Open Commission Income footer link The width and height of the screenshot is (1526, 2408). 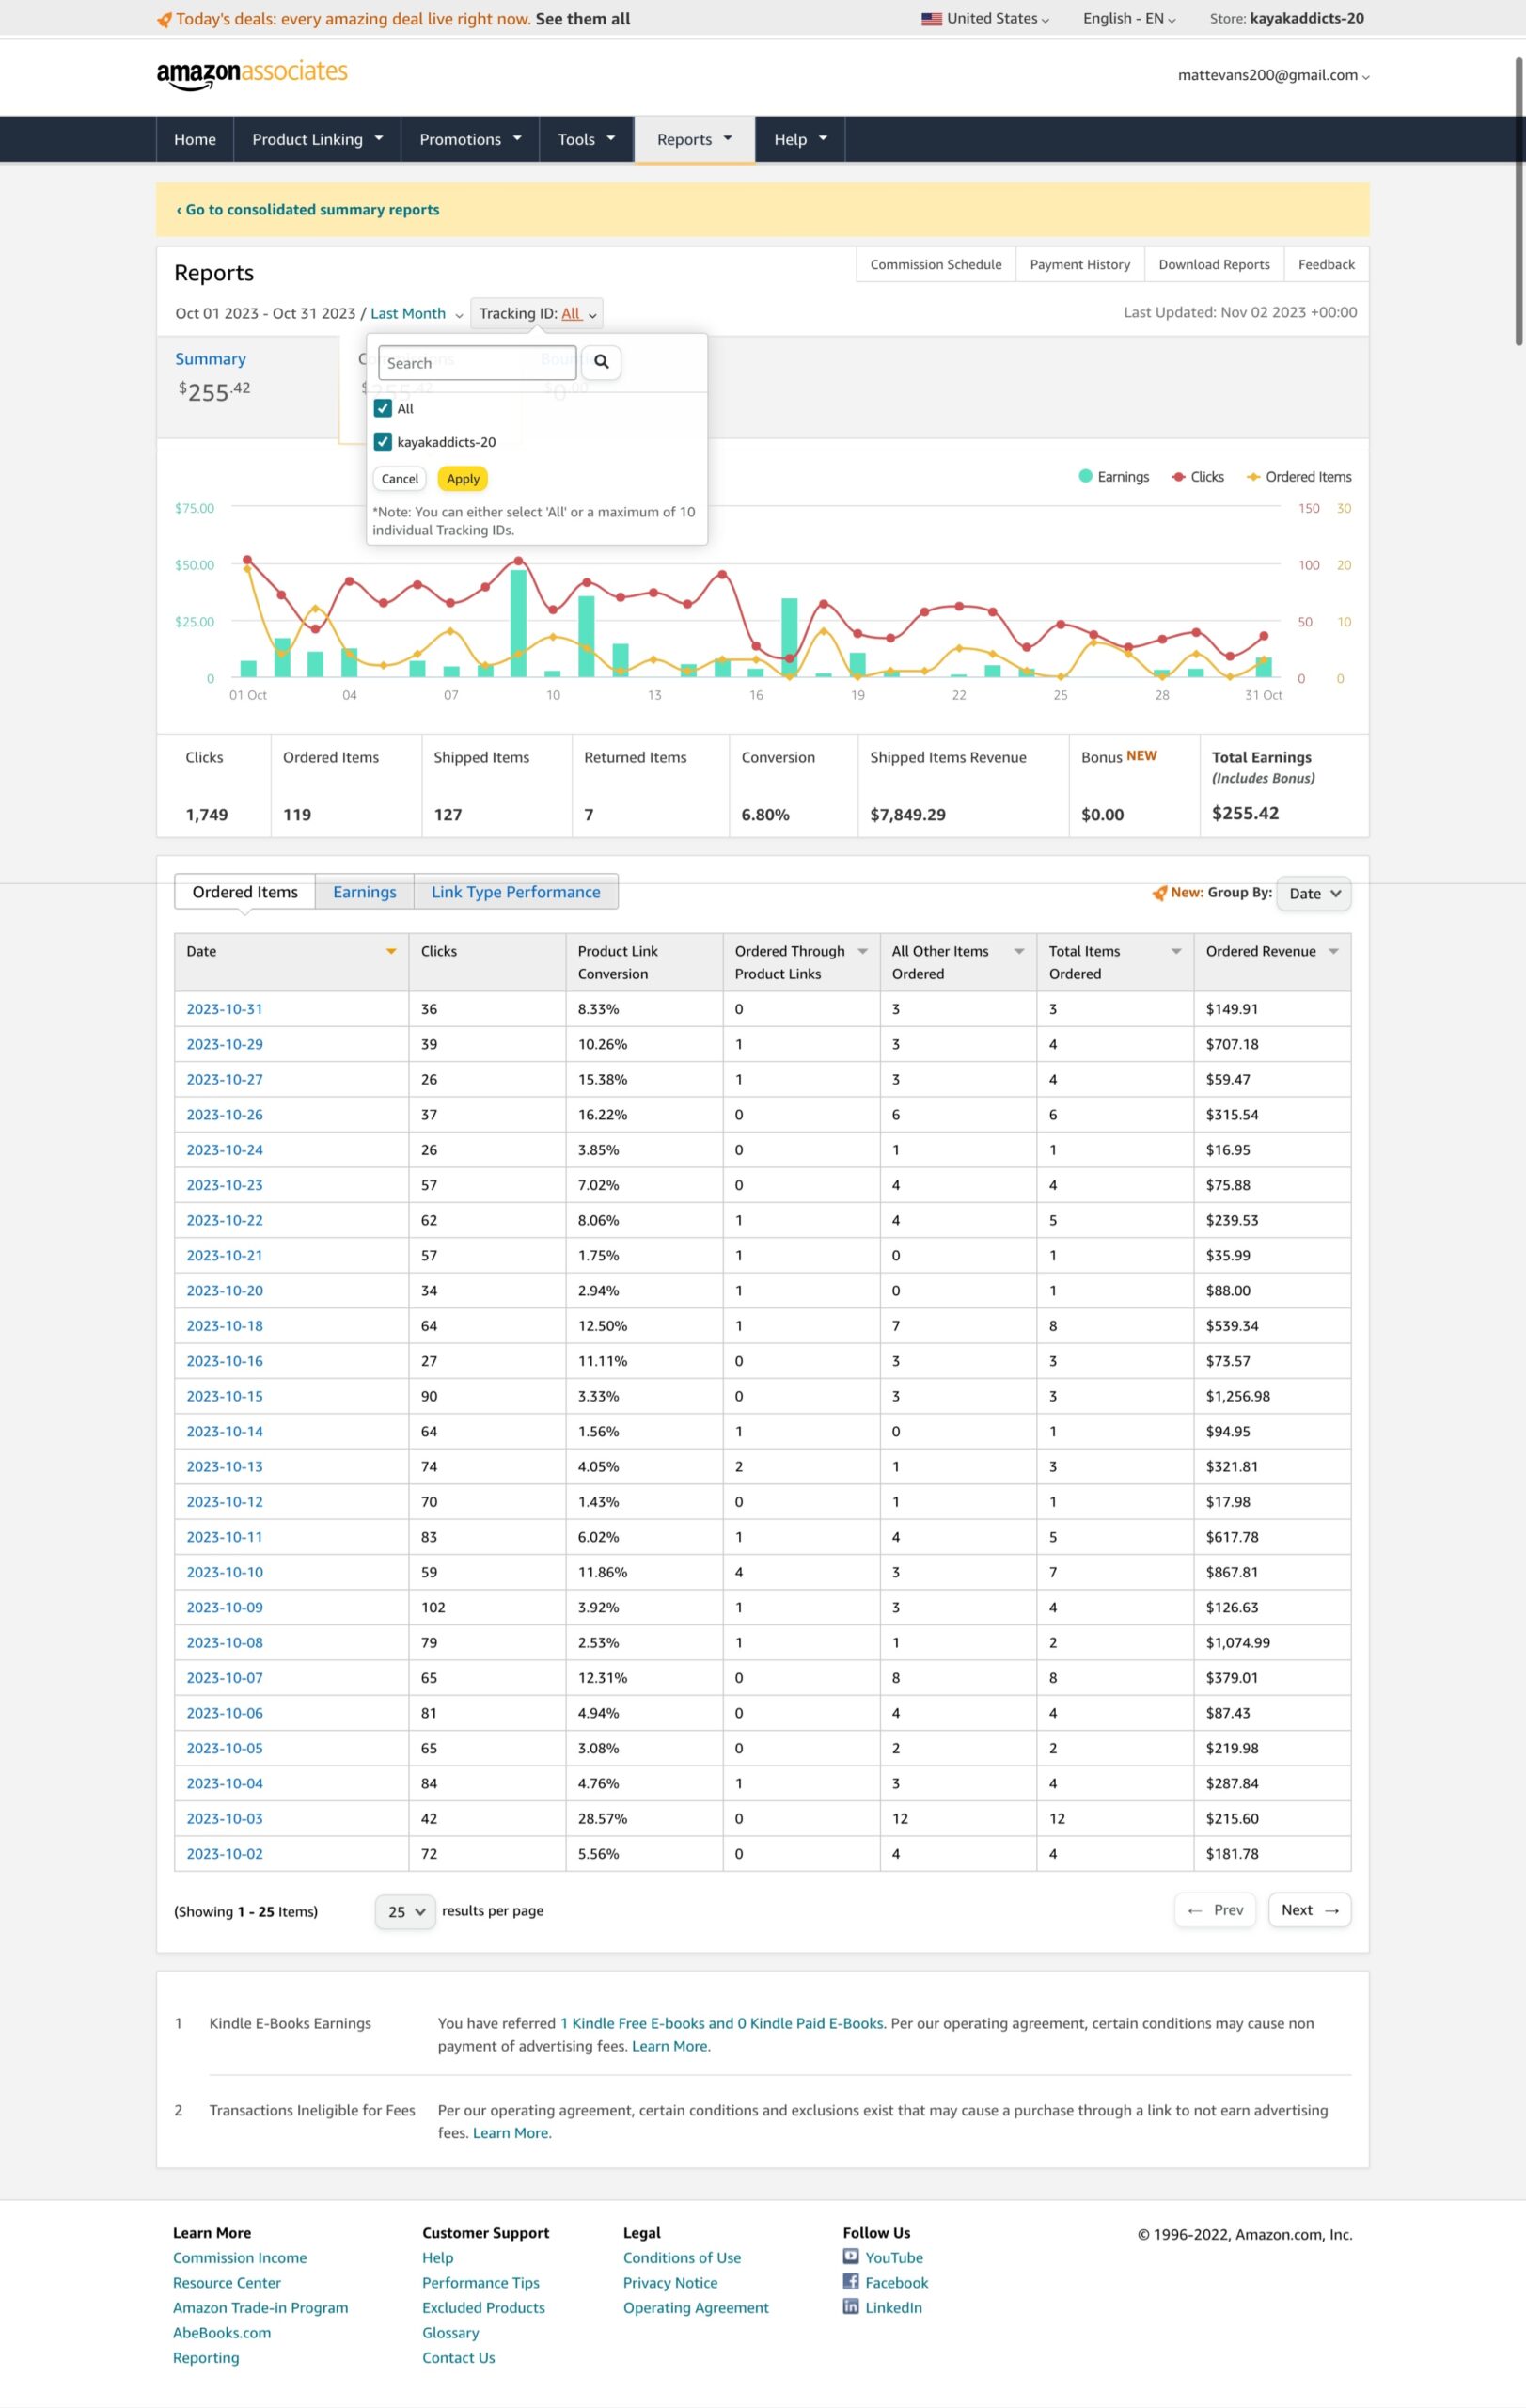click(x=240, y=2257)
